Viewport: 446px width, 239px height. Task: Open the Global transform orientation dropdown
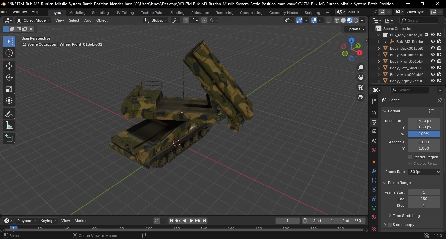[x=156, y=20]
